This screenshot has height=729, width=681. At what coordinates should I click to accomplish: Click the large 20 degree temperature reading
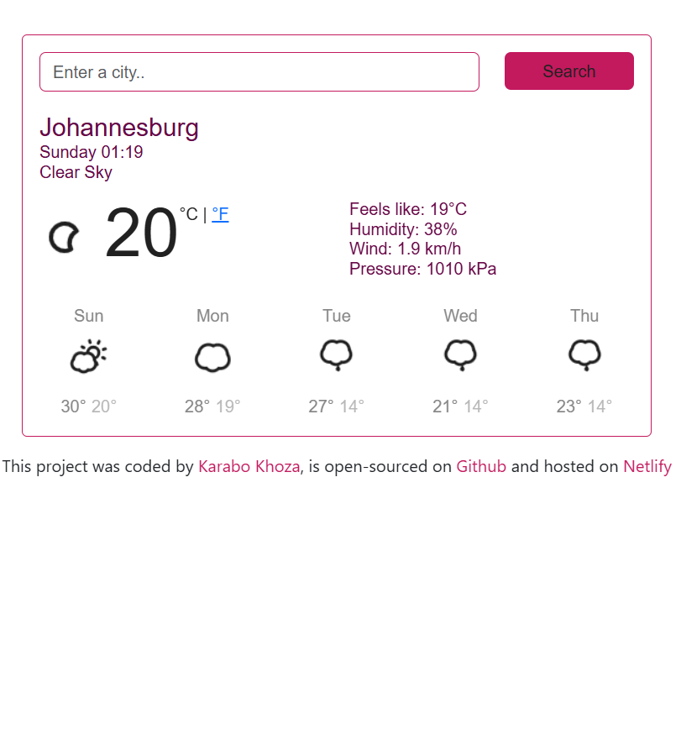point(139,233)
